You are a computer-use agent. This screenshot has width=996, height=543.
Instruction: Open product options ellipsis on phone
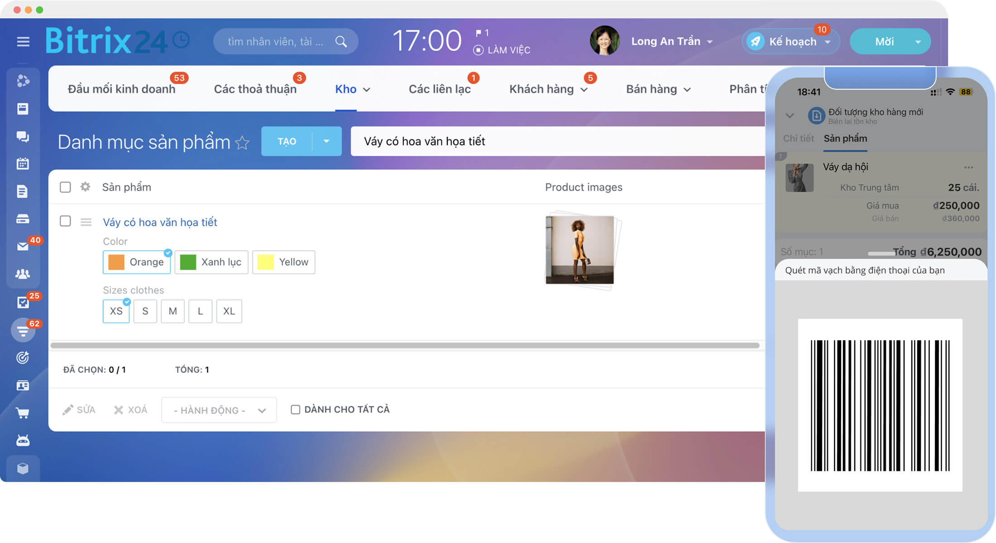[968, 167]
